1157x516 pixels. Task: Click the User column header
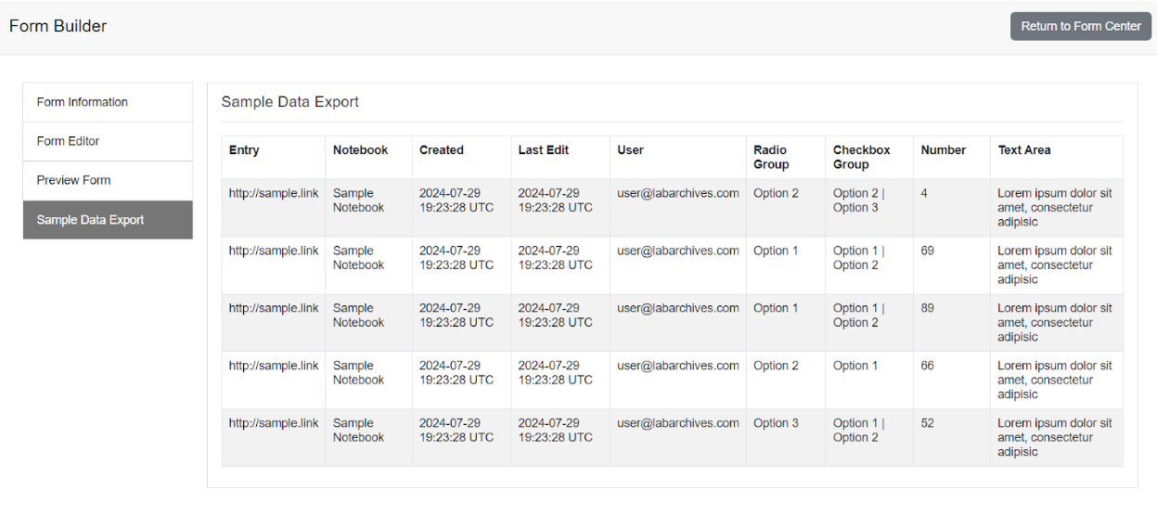630,150
